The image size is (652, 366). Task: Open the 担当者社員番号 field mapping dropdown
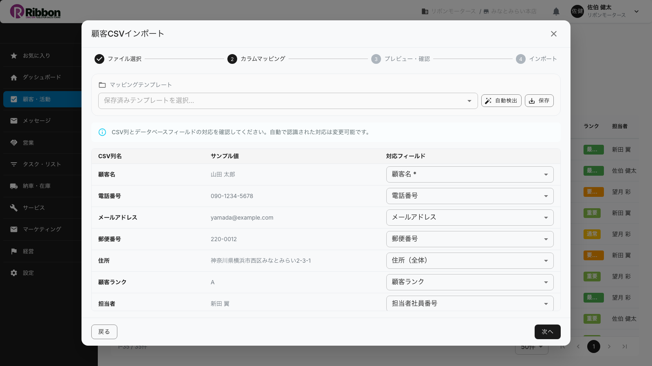470,303
